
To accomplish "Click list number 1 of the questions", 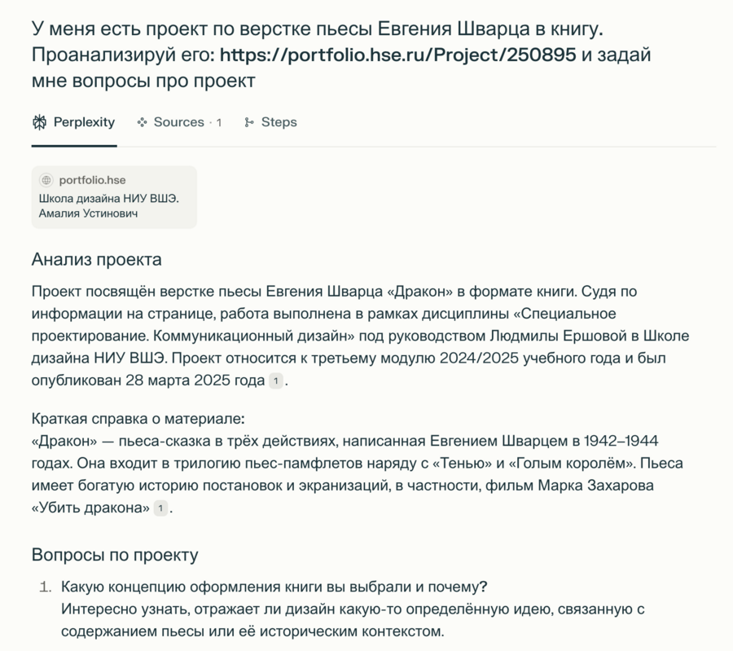I will point(46,587).
